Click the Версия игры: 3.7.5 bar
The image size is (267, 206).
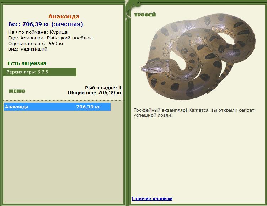point(40,72)
